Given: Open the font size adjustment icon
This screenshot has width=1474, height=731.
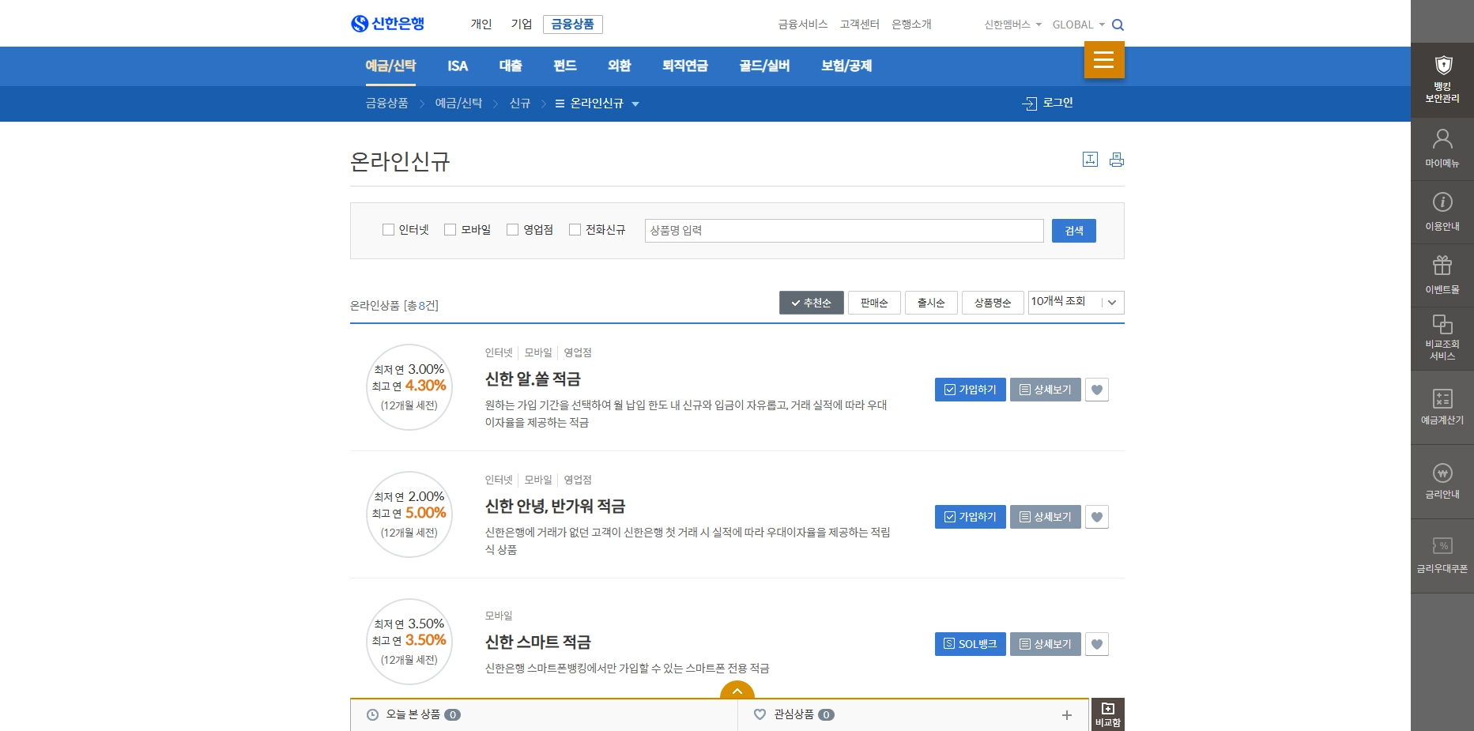Looking at the screenshot, I should pyautogui.click(x=1090, y=160).
